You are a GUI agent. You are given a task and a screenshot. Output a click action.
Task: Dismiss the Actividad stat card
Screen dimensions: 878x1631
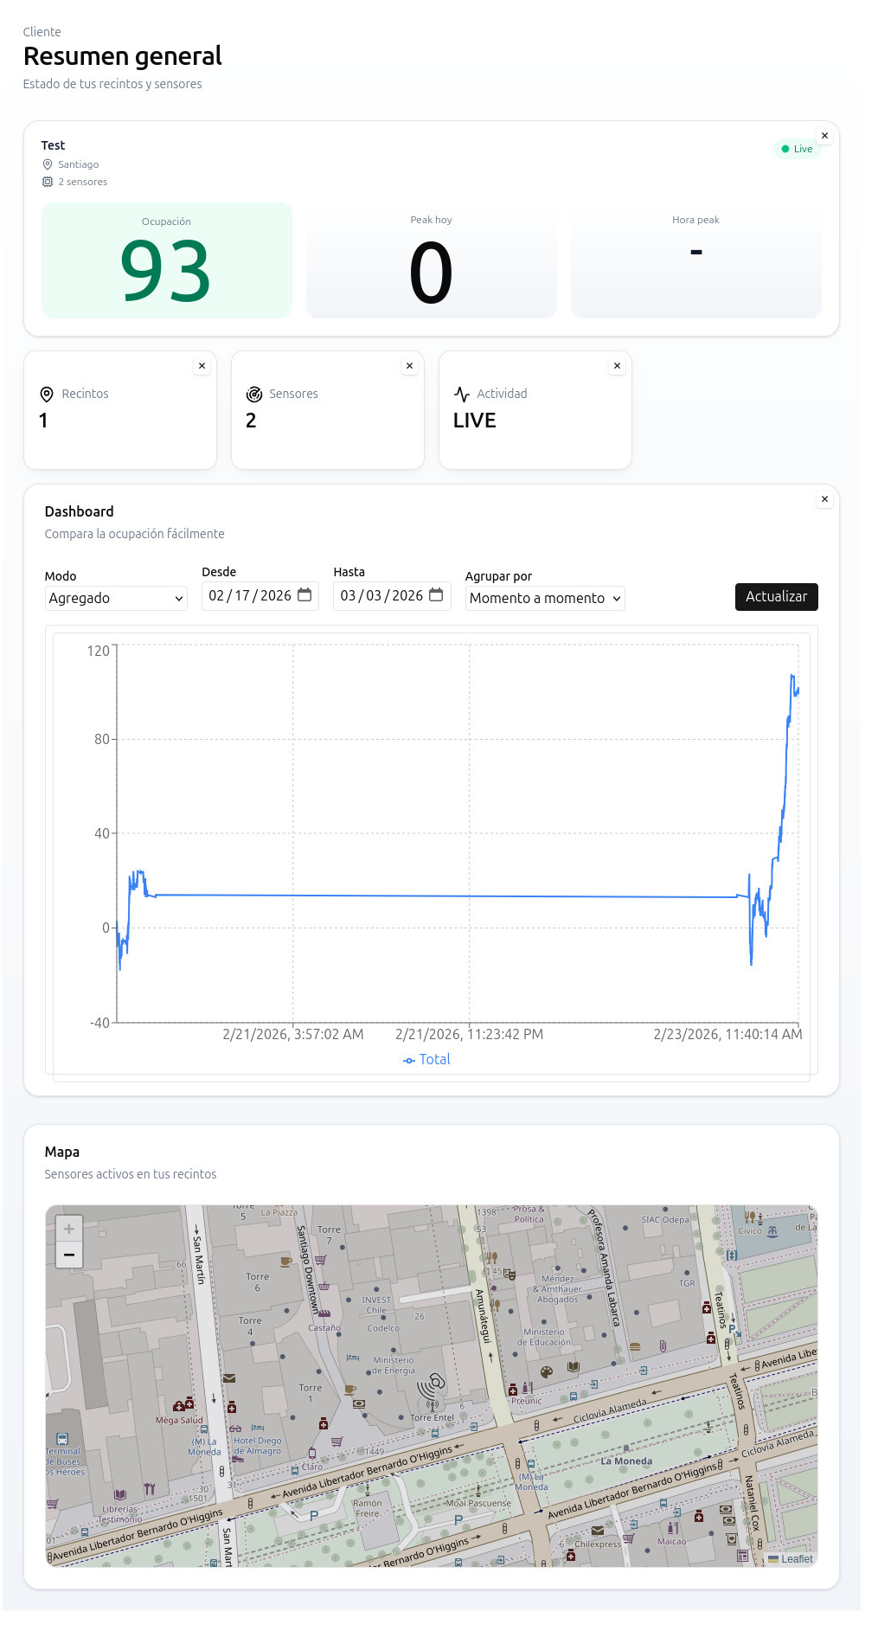click(617, 366)
